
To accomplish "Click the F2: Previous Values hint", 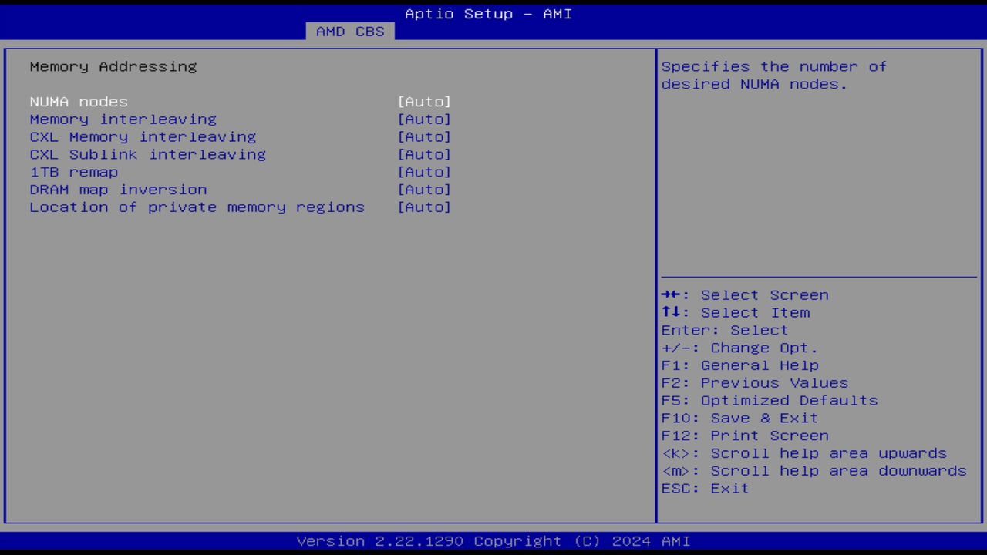I will (x=755, y=383).
